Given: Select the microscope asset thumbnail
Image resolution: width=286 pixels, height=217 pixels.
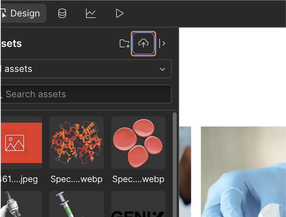Looking at the screenshot, I should pyautogui.click(x=21, y=204).
